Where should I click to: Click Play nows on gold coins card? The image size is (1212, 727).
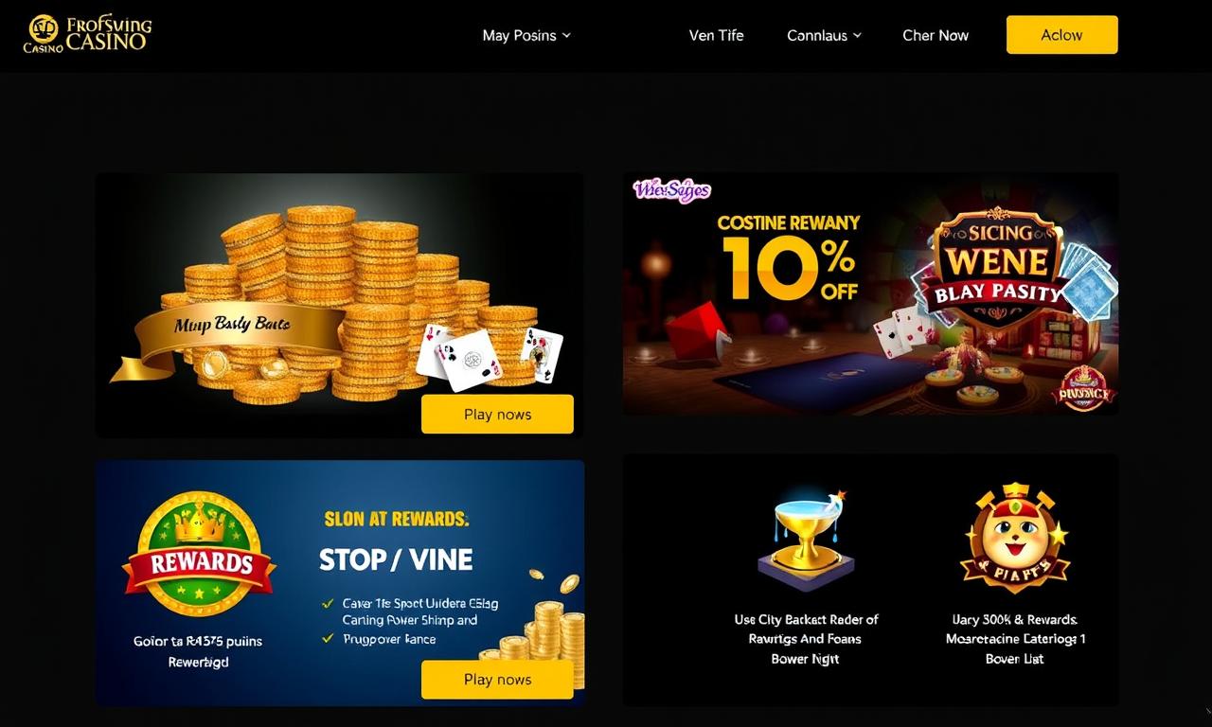(x=497, y=414)
